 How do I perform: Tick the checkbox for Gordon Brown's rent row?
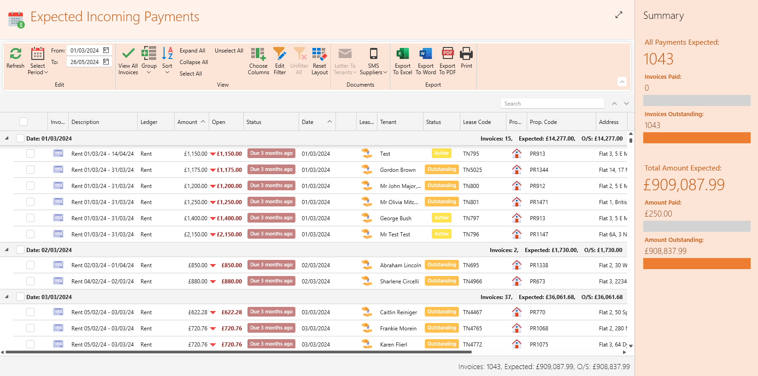click(30, 170)
